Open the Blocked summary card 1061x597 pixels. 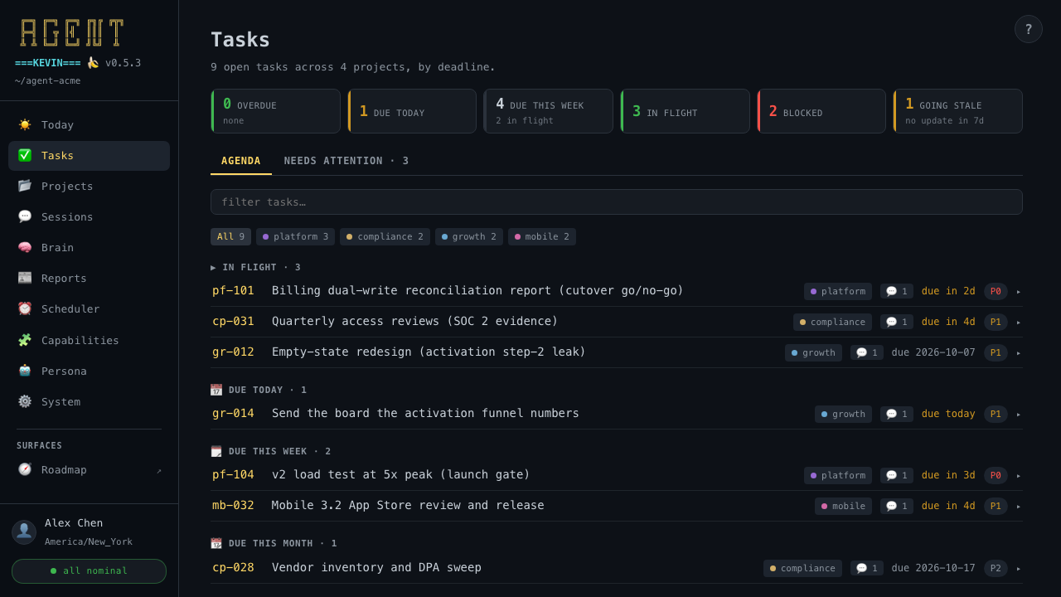pyautogui.click(x=821, y=111)
